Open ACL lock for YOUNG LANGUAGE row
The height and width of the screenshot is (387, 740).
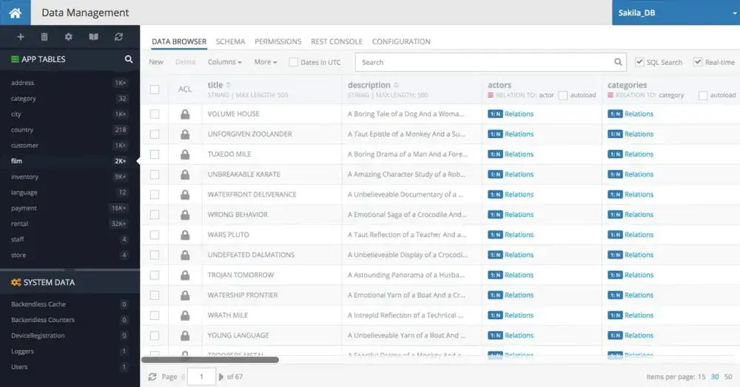click(185, 335)
